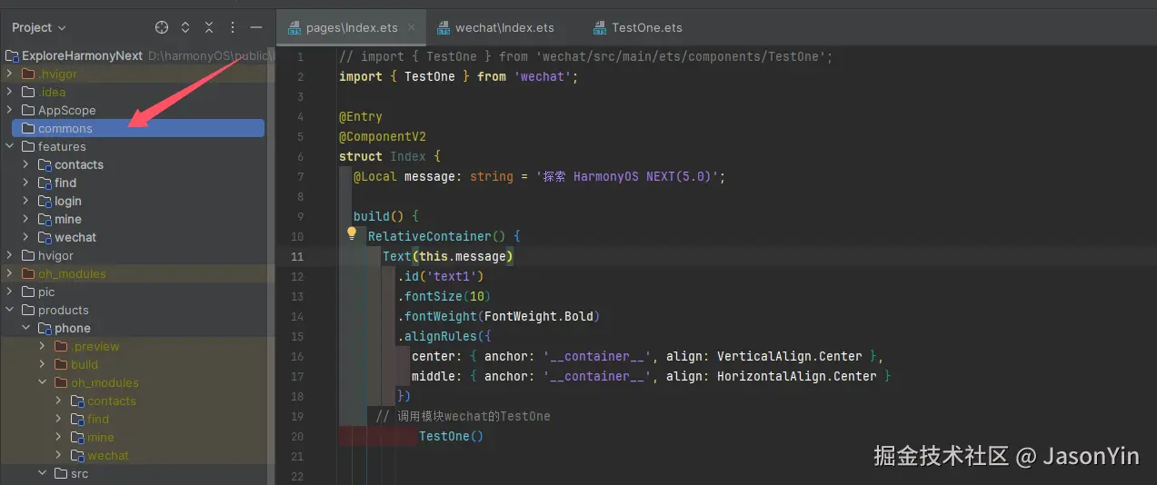Switch to the wechat\Index.ets tab

498,28
